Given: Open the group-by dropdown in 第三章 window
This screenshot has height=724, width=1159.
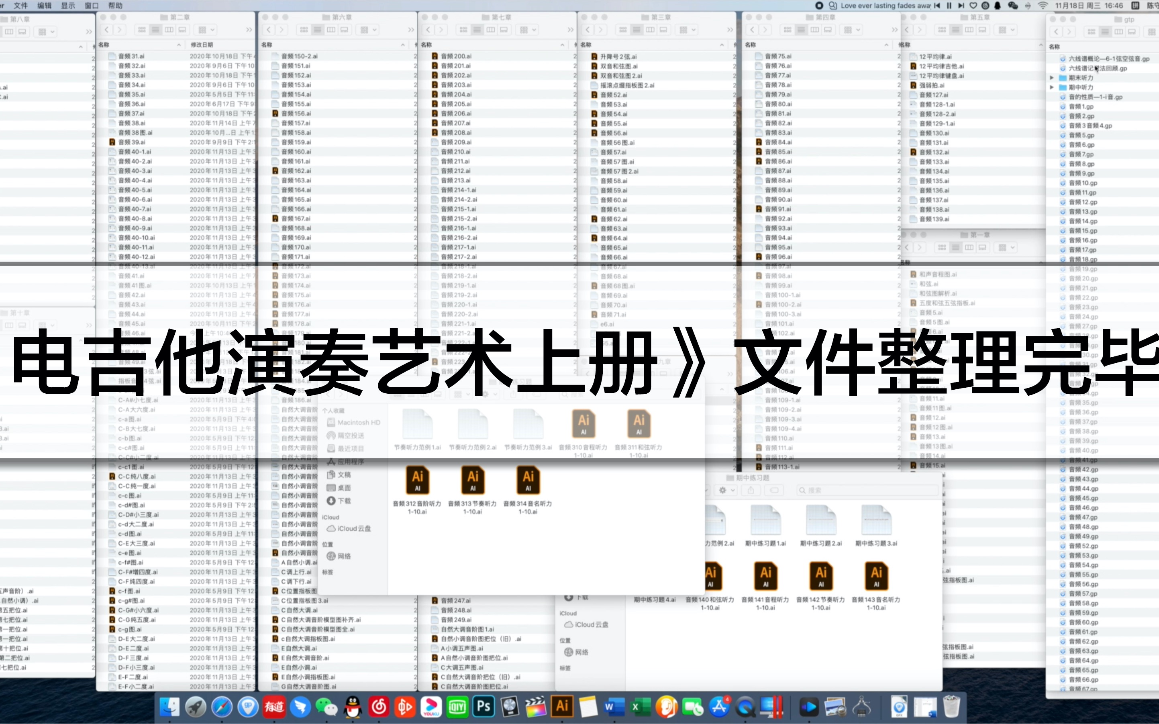Looking at the screenshot, I should [x=688, y=30].
